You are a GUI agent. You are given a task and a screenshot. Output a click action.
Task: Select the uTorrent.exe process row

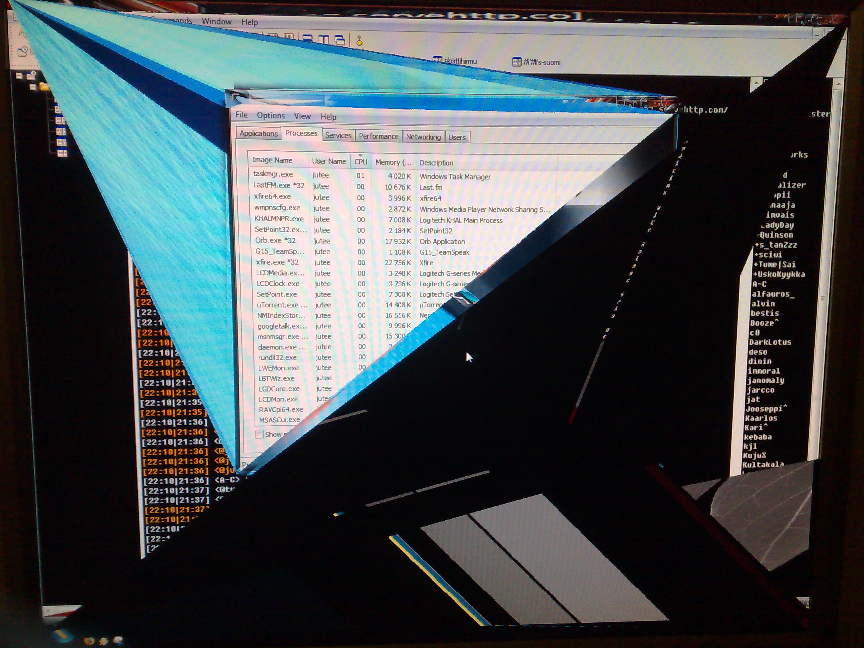282,305
